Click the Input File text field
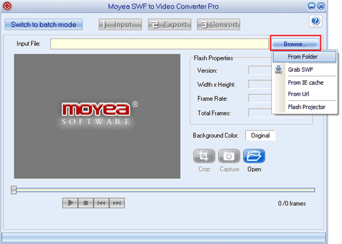 tap(160, 44)
